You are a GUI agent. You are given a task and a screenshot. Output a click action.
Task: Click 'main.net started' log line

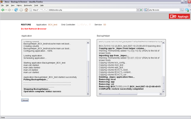31,65
